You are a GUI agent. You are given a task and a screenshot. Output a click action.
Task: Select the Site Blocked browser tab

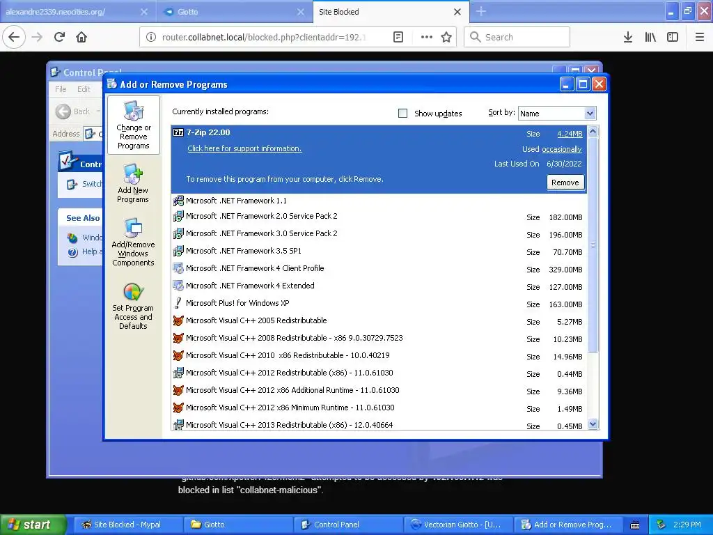coord(391,12)
